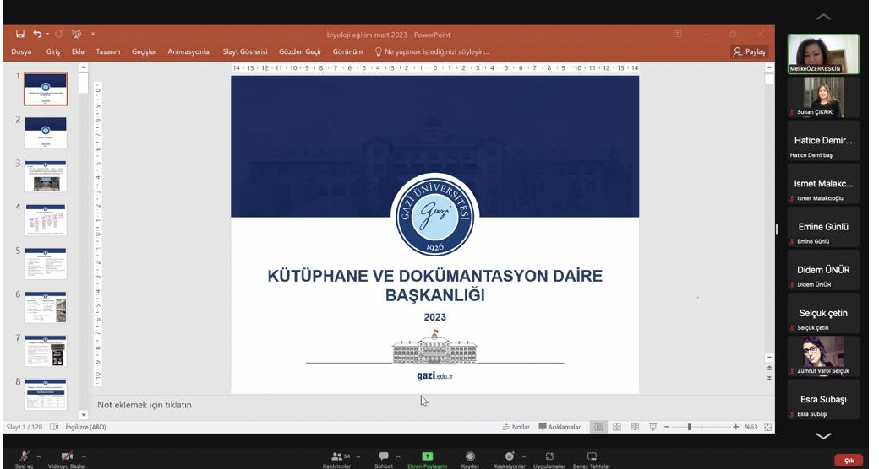Select slide 6 thumbnail
Image resolution: width=879 pixels, height=469 pixels.
tap(46, 307)
